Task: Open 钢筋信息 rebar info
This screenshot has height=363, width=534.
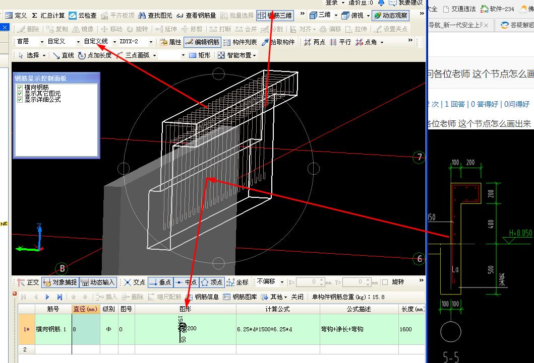Action: tap(202, 297)
